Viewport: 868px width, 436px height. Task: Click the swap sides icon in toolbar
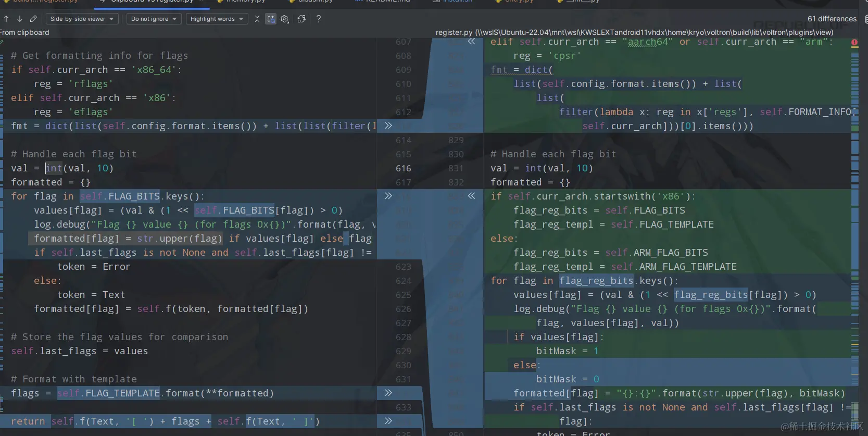[x=301, y=19]
